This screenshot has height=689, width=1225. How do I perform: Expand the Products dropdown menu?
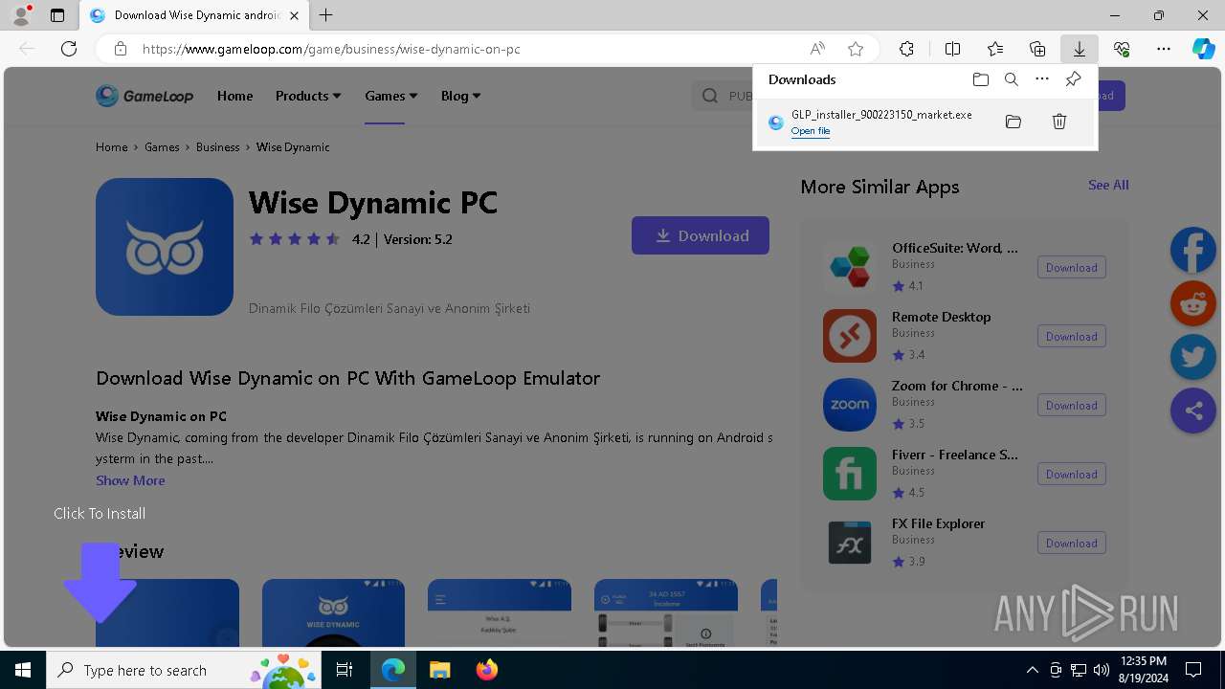point(308,96)
